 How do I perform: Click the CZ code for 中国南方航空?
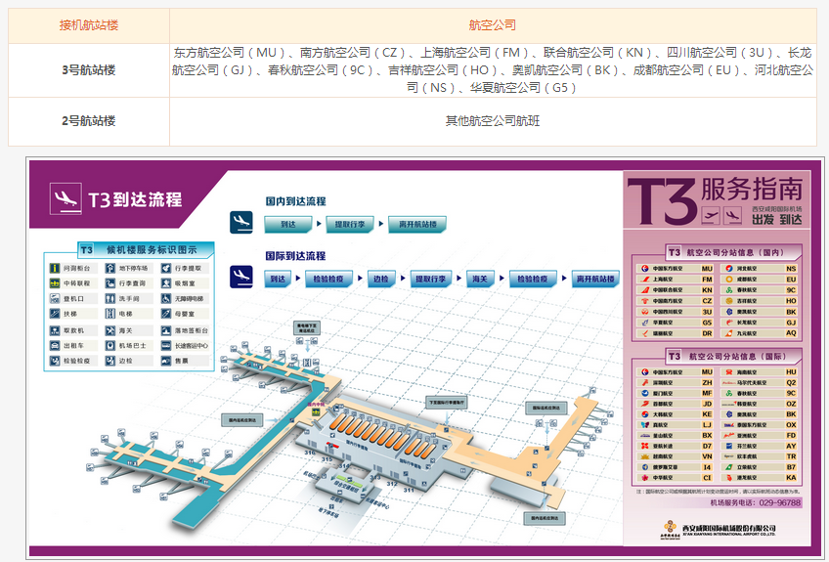tap(708, 301)
